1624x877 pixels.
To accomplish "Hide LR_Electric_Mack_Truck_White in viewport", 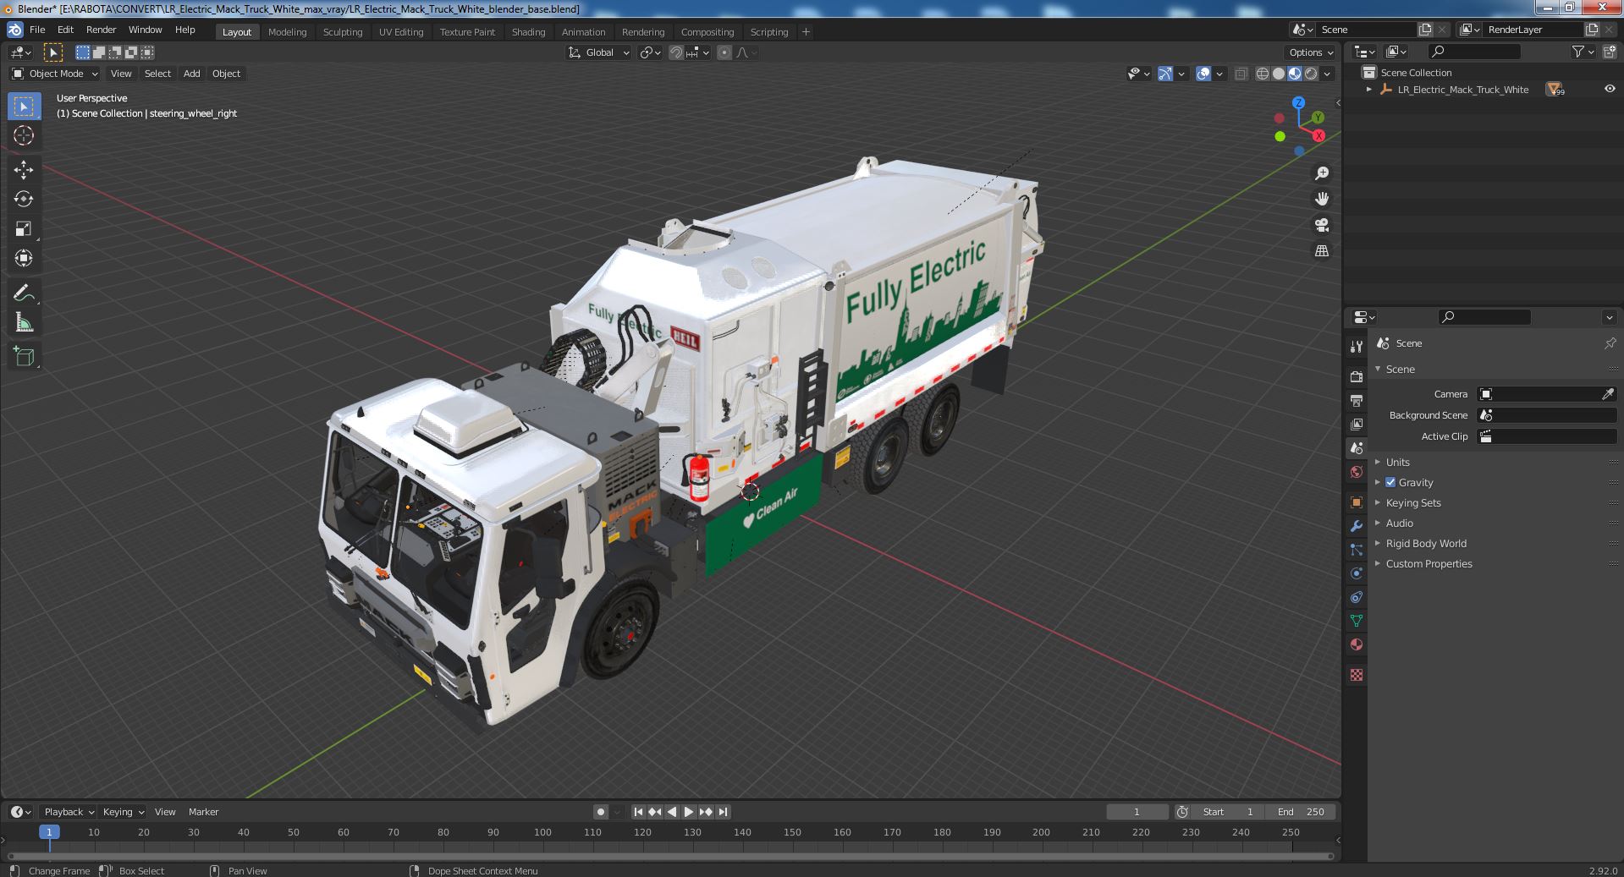I will click(1609, 89).
